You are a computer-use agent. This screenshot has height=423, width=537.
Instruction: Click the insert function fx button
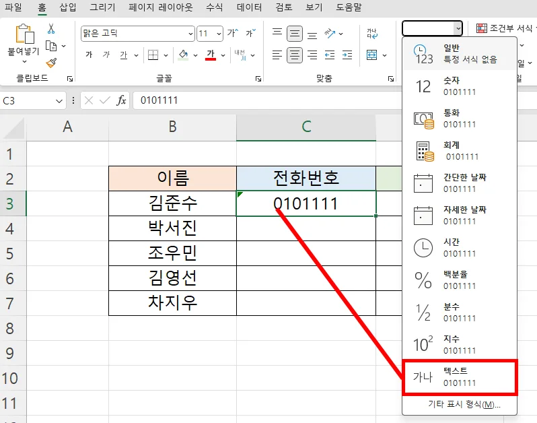[121, 100]
